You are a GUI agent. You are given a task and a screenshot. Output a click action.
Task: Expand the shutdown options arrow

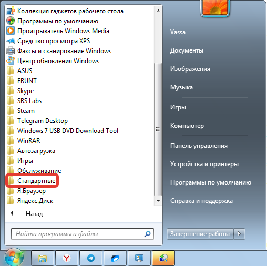pyautogui.click(x=239, y=234)
